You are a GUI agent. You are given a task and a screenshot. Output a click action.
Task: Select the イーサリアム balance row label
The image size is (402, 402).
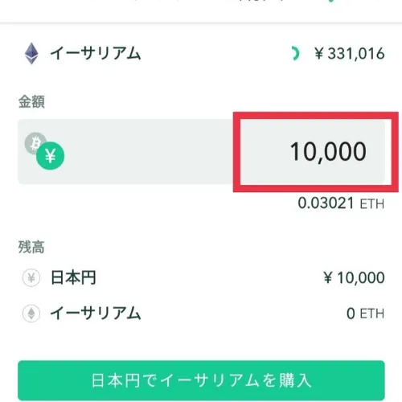tap(96, 313)
